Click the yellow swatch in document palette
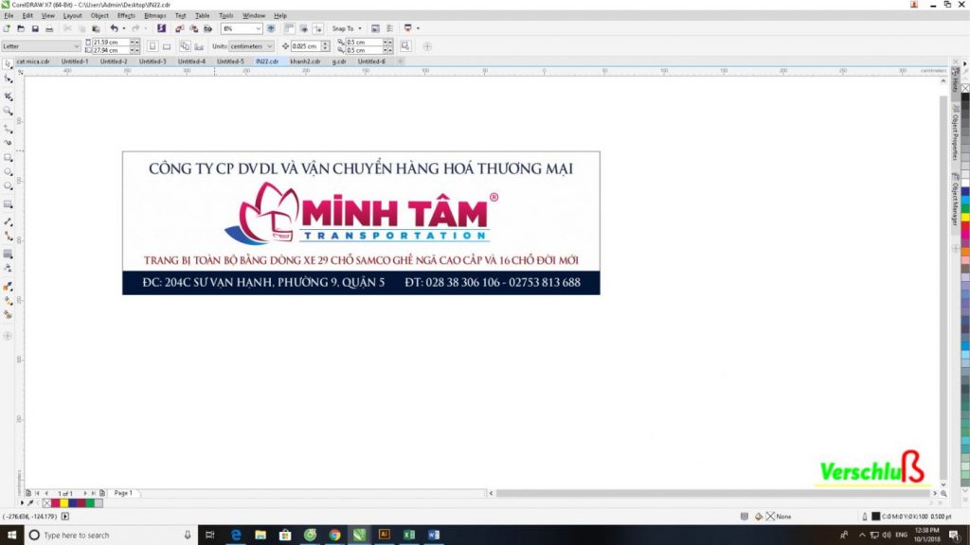Screen dimensions: 970x545 (x=63, y=503)
